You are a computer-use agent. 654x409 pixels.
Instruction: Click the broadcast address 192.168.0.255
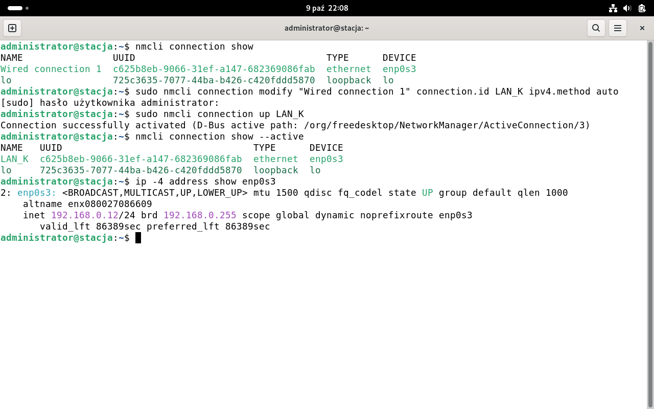click(200, 215)
